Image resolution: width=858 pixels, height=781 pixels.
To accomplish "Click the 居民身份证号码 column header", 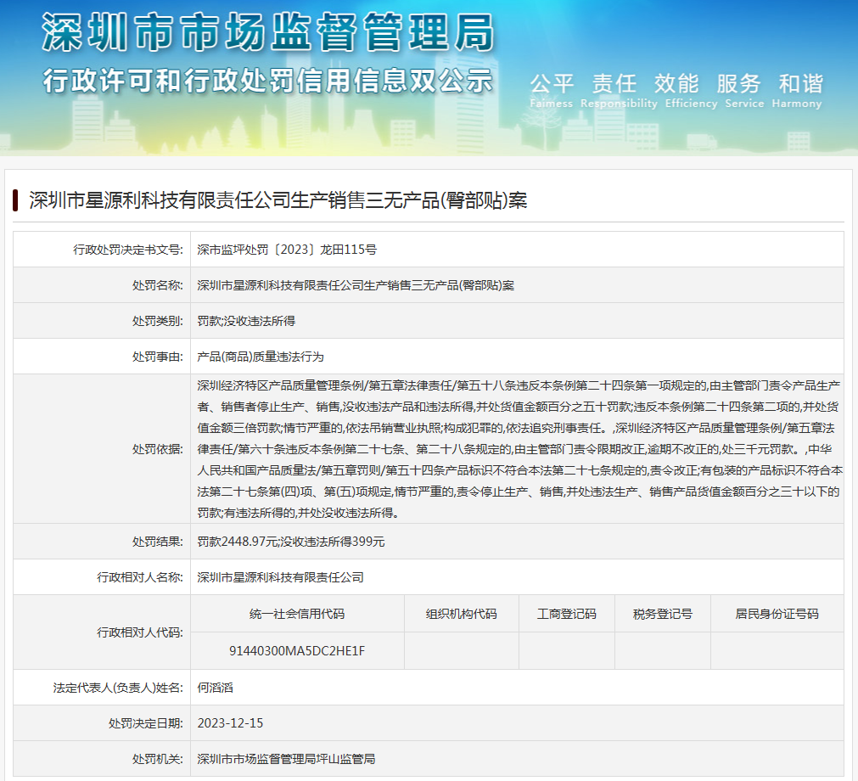I will [x=777, y=614].
